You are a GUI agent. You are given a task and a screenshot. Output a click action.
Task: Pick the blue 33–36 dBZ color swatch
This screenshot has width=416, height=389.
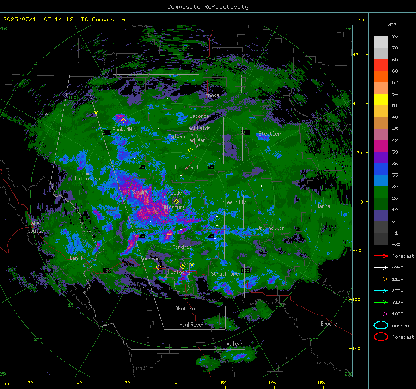381,169
